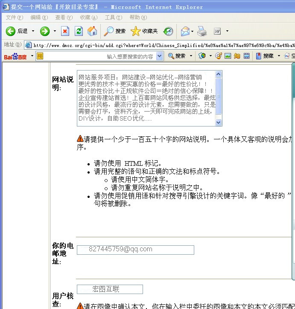Click the Baidu logo on toolbar
Viewport: 295px width, 309px height.
(15, 56)
